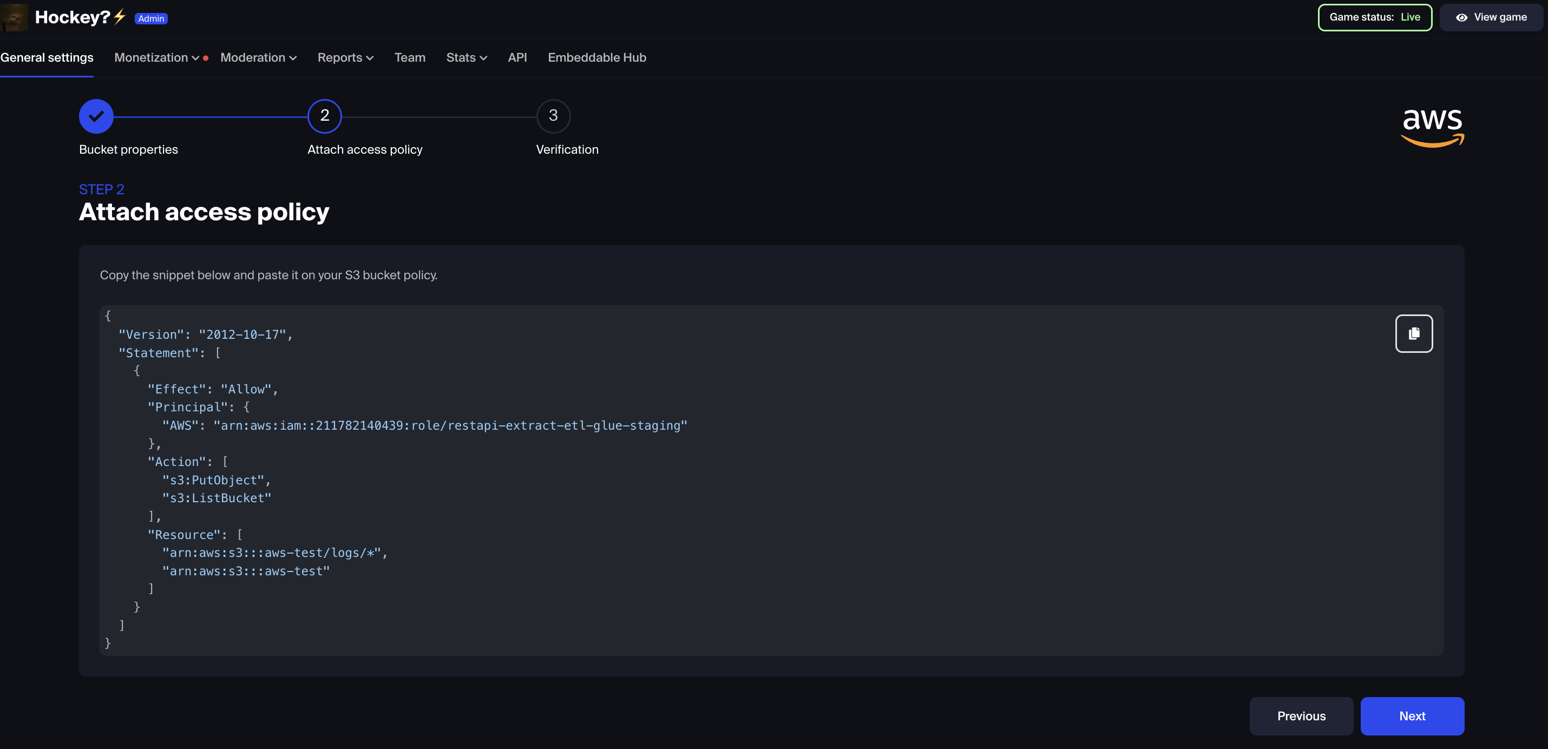The width and height of the screenshot is (1548, 749).
Task: Select step 3 Verification circle
Action: pos(553,116)
